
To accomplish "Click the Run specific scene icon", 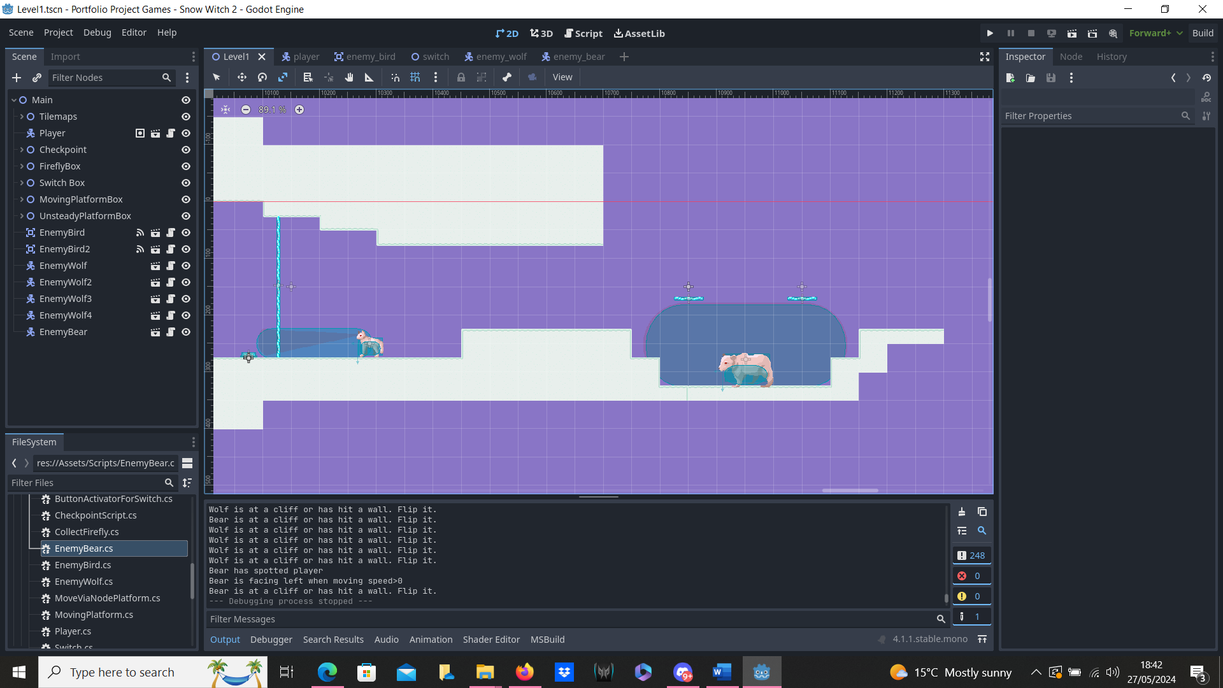I will 1092,33.
